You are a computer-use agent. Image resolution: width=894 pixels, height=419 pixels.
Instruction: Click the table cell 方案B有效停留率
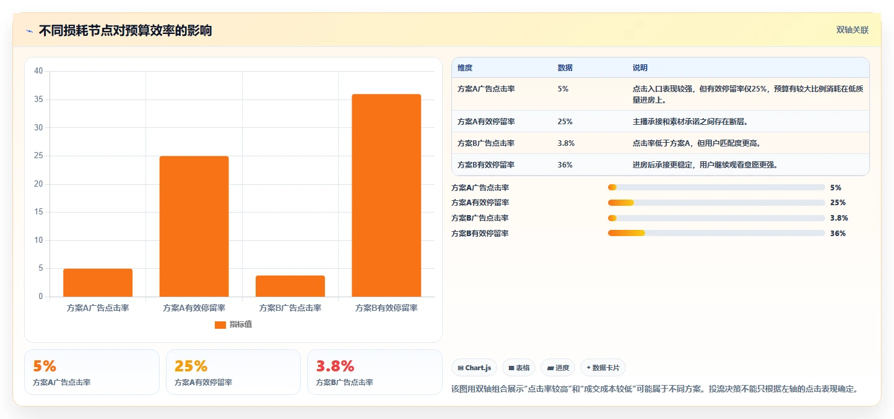pos(486,165)
